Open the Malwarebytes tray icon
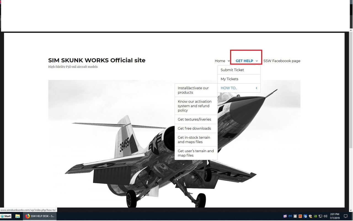This screenshot has width=353, height=221. pos(290,216)
